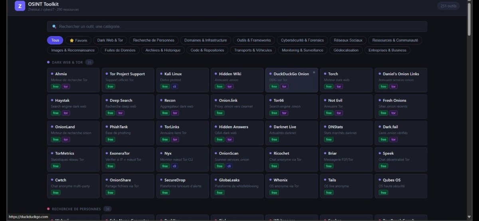Open the PhishTank card

tap(128, 133)
